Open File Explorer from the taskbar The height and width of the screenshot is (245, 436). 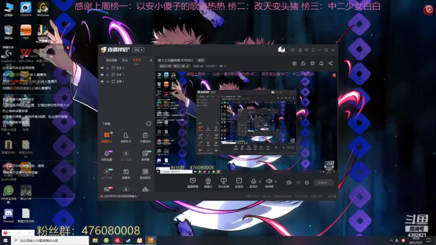(95, 241)
